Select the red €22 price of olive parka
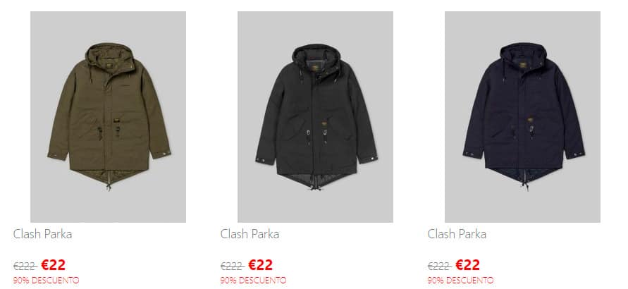This screenshot has height=289, width=628. pyautogui.click(x=54, y=264)
